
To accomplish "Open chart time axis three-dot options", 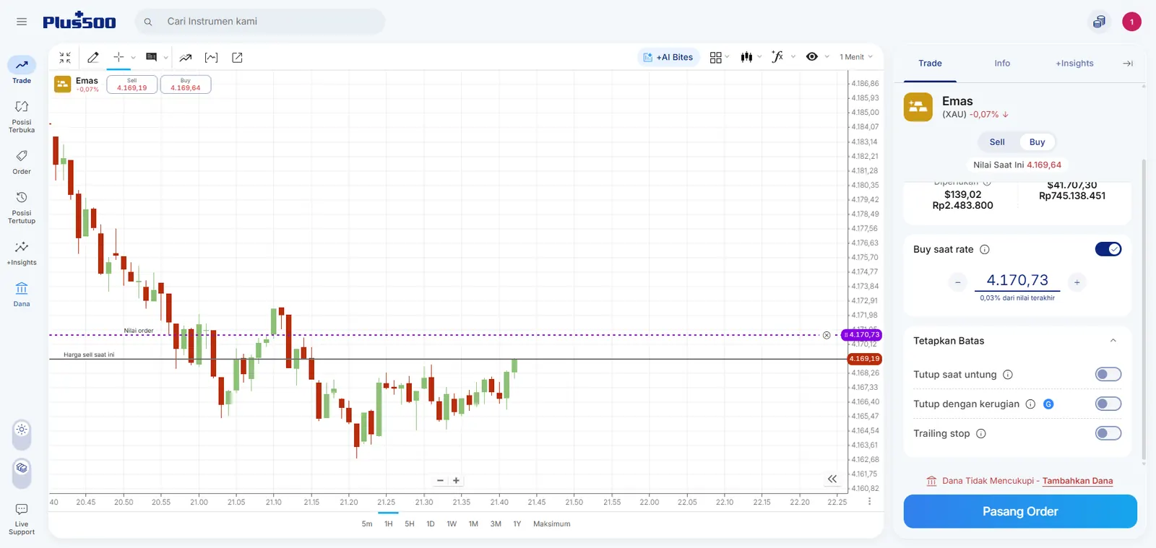I will (869, 501).
